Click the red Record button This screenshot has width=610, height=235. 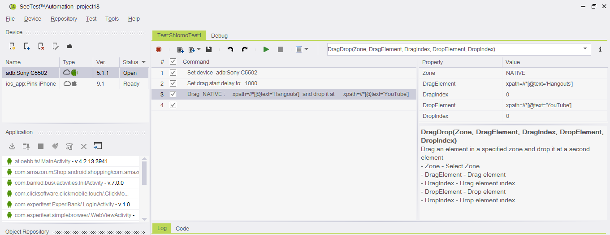tap(159, 49)
